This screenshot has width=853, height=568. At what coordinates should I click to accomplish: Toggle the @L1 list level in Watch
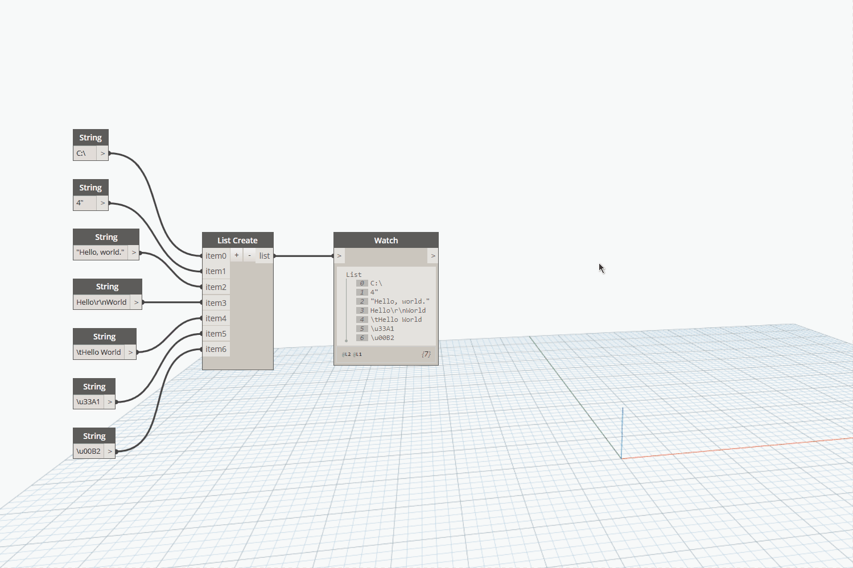coord(357,354)
